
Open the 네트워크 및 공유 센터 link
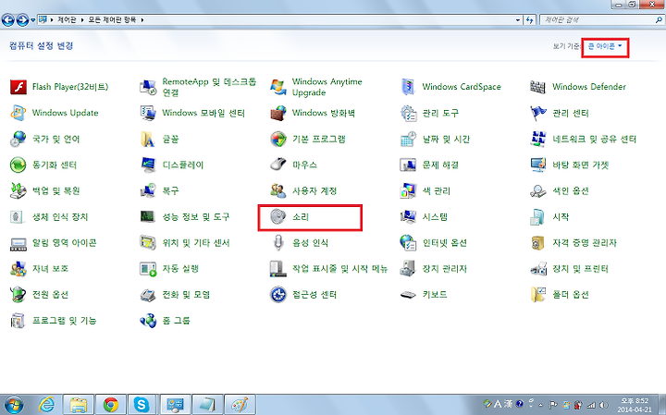coord(594,139)
